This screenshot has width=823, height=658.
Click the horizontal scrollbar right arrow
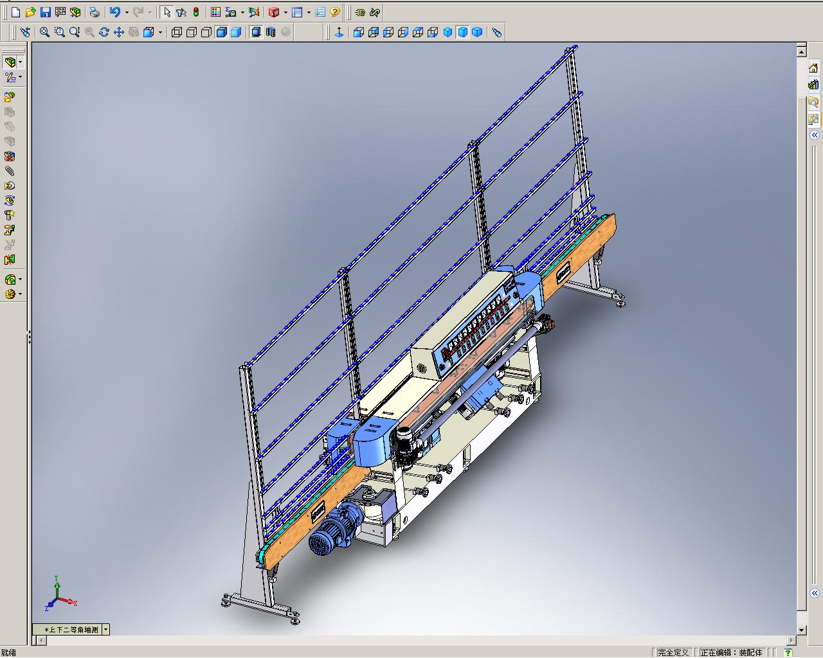pyautogui.click(x=791, y=640)
